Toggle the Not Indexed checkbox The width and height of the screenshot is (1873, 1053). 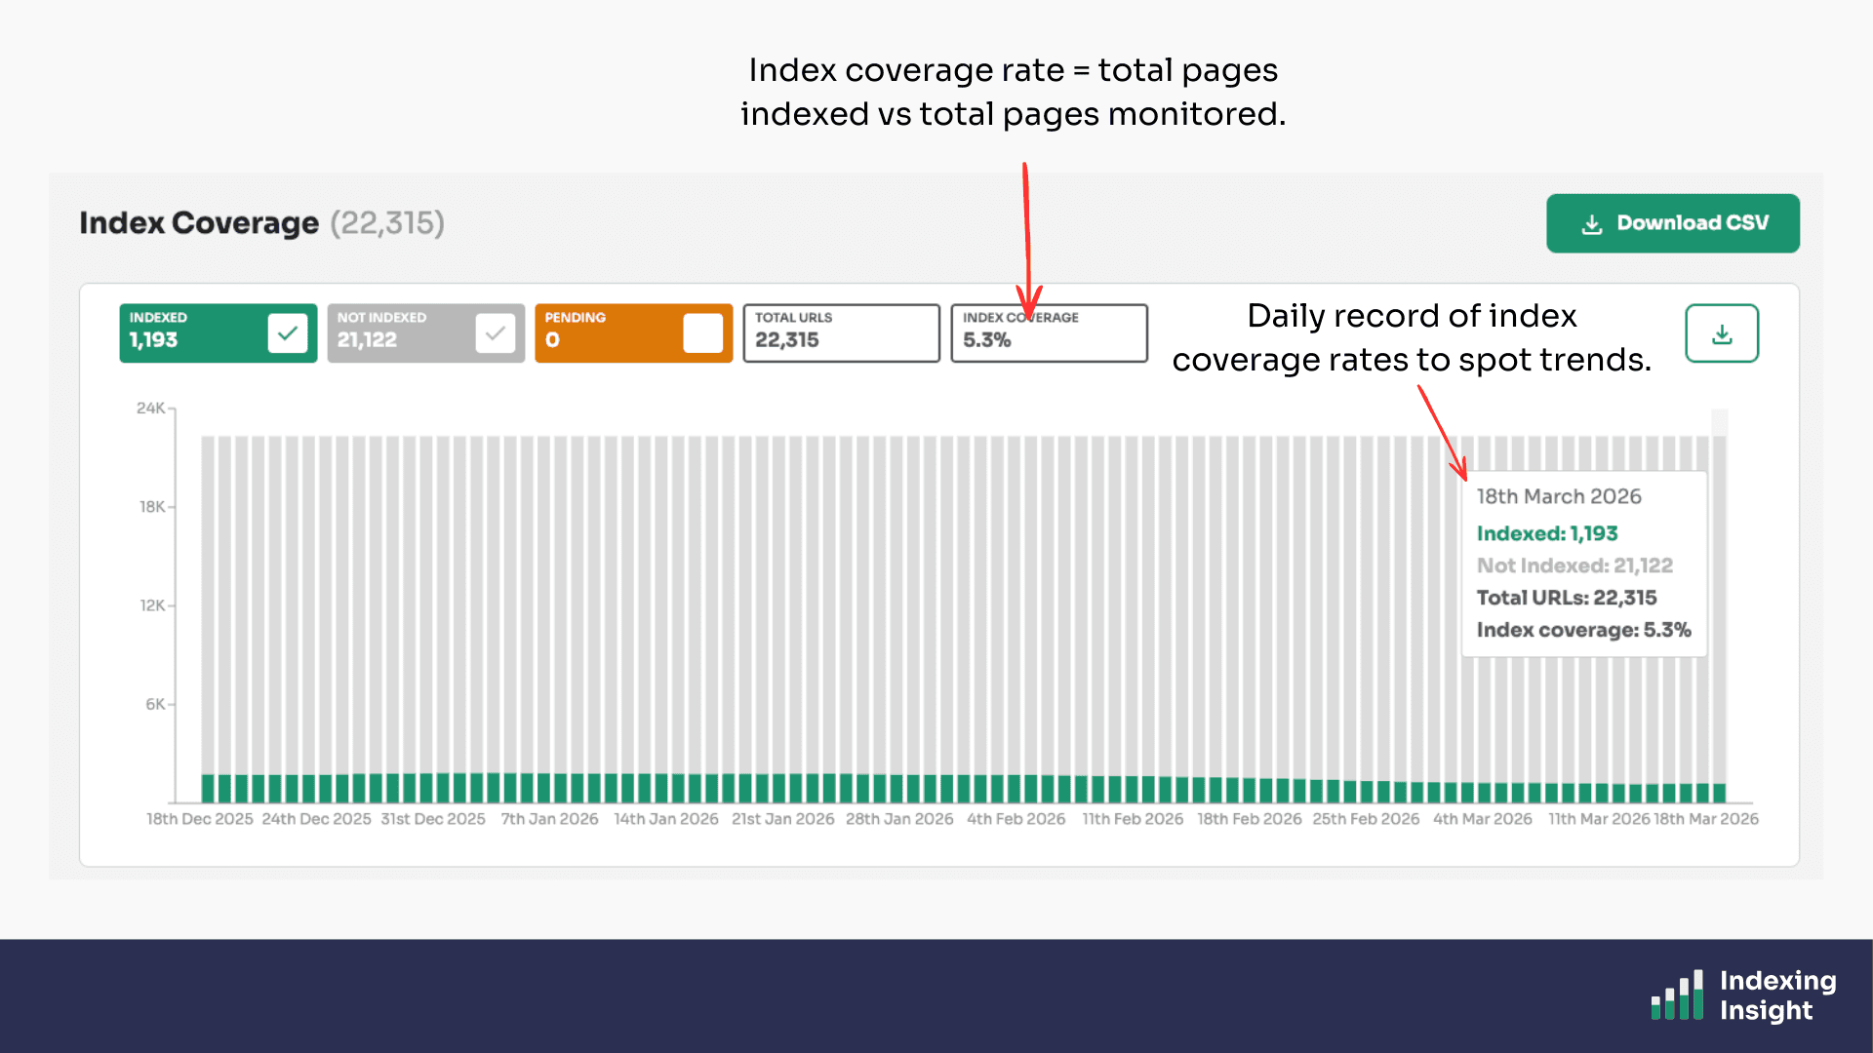(x=496, y=333)
